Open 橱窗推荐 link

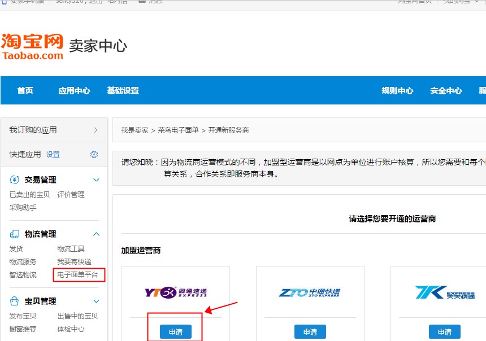click(23, 329)
